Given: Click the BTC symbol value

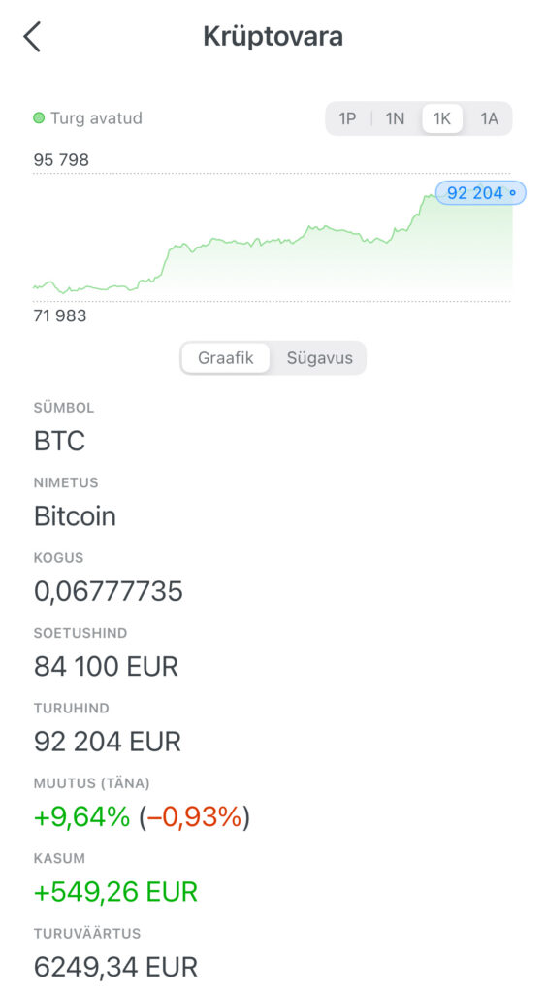Looking at the screenshot, I should point(59,442).
